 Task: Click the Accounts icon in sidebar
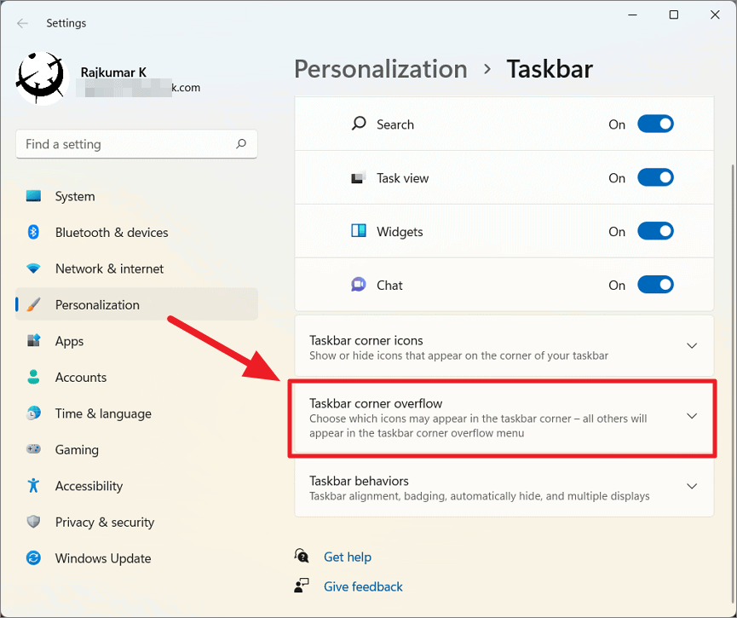coord(33,377)
